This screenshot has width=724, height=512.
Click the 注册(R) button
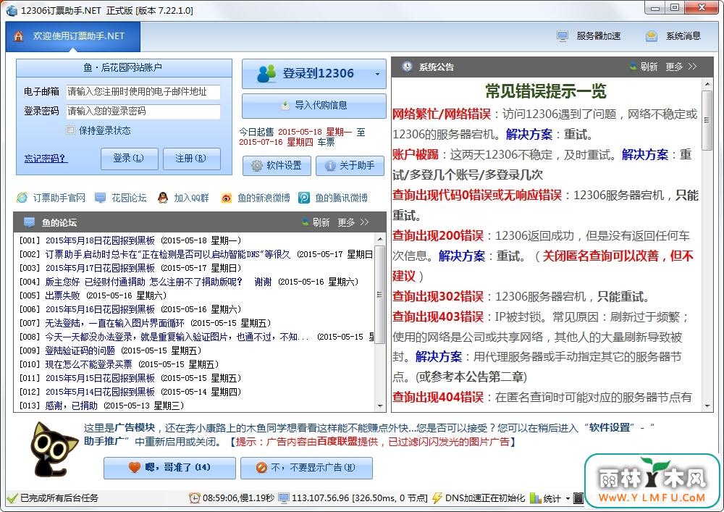click(x=192, y=159)
